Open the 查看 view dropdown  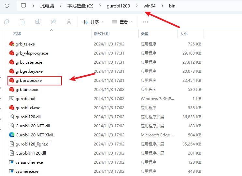coord(122,22)
